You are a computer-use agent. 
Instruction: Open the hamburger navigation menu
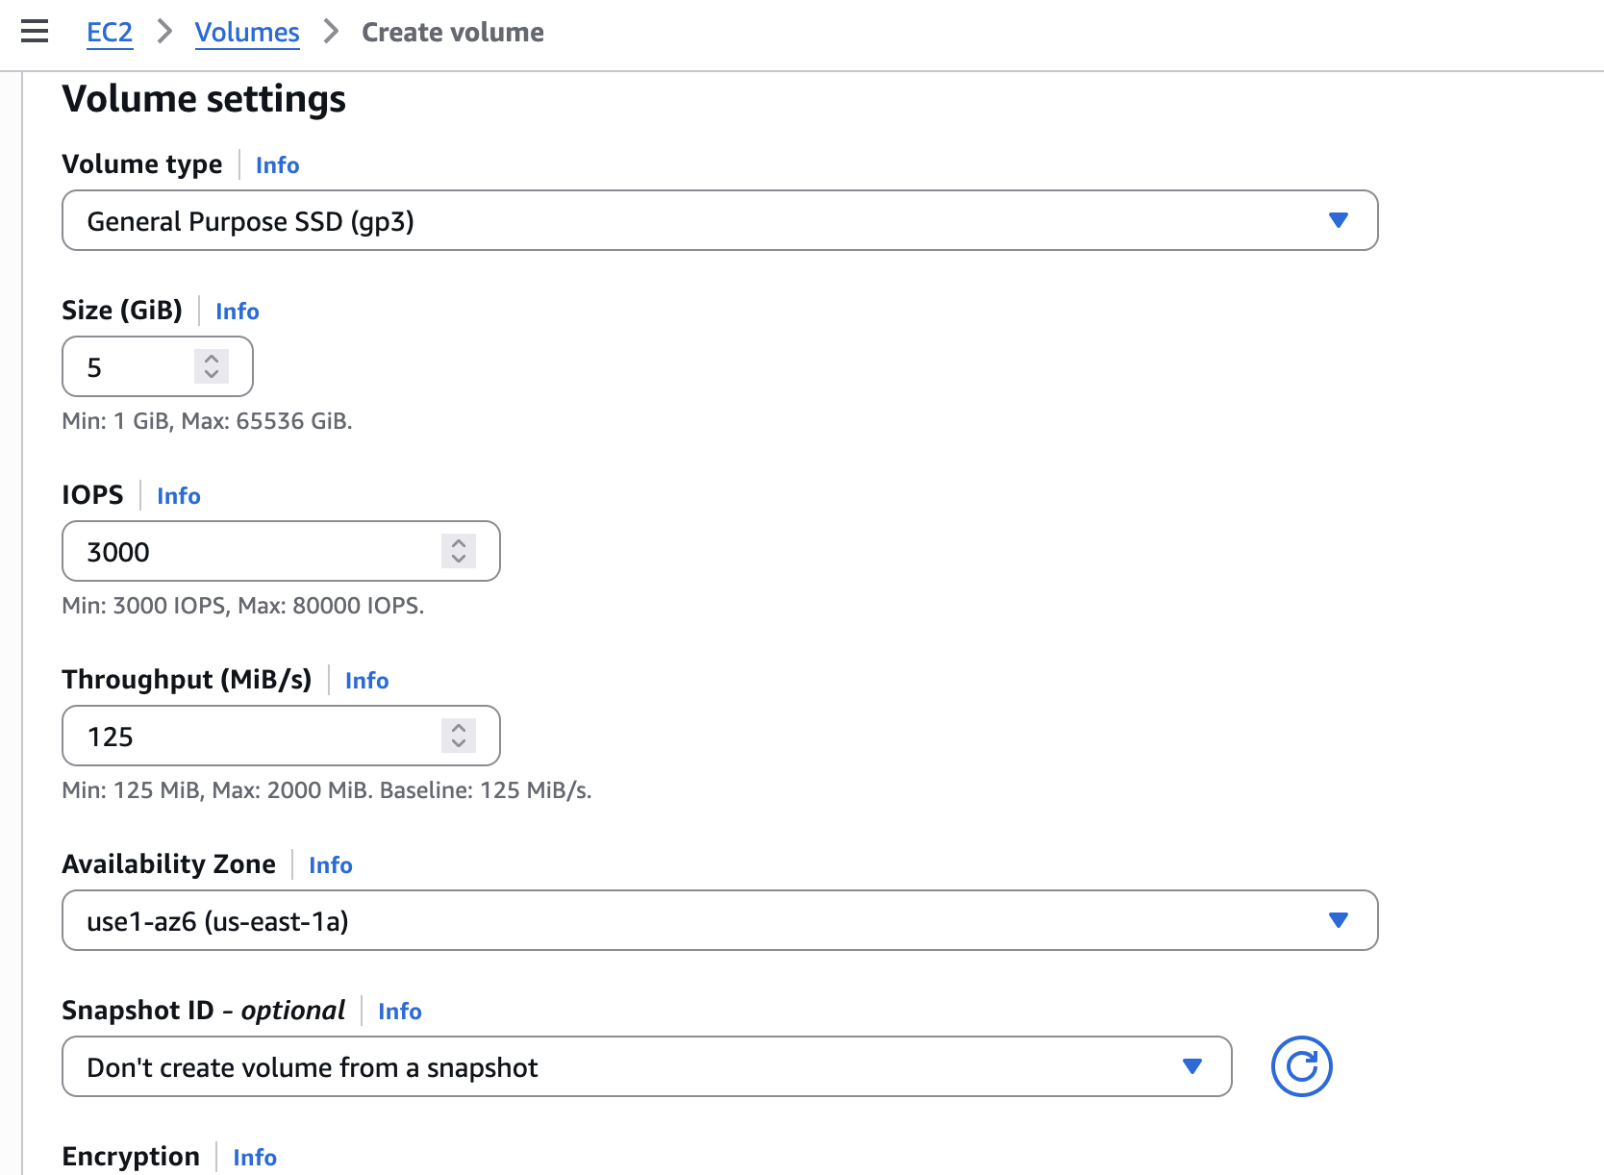35,32
